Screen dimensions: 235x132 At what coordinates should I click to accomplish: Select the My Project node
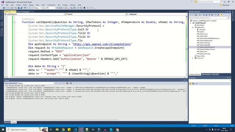pos(200,25)
